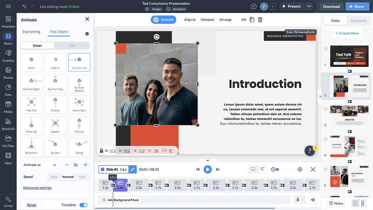Open Advanced settings link
The image size is (373, 210).
coord(37,188)
